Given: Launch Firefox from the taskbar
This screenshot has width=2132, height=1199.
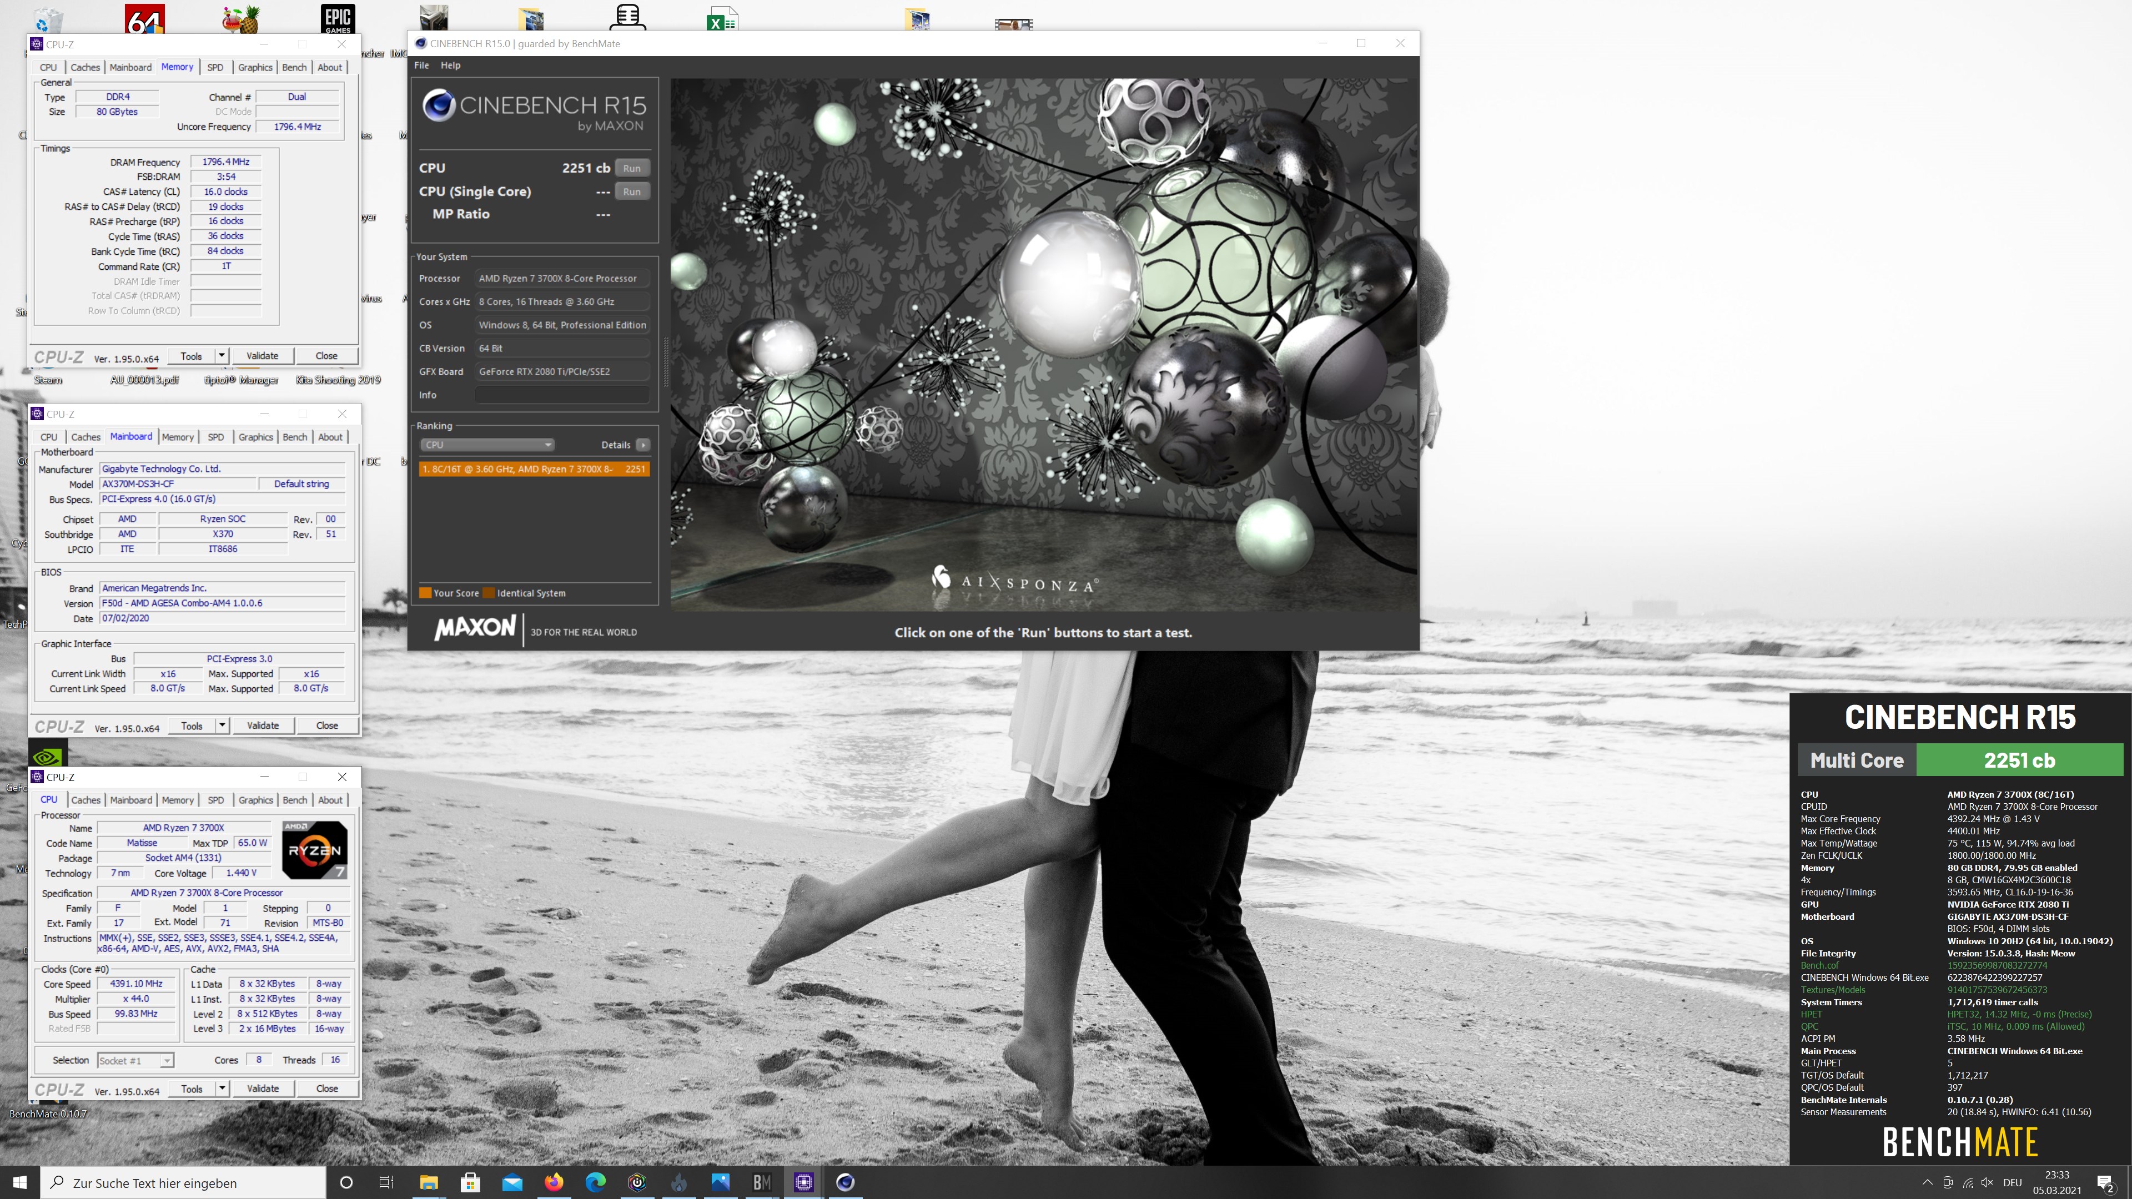Looking at the screenshot, I should pos(554,1182).
